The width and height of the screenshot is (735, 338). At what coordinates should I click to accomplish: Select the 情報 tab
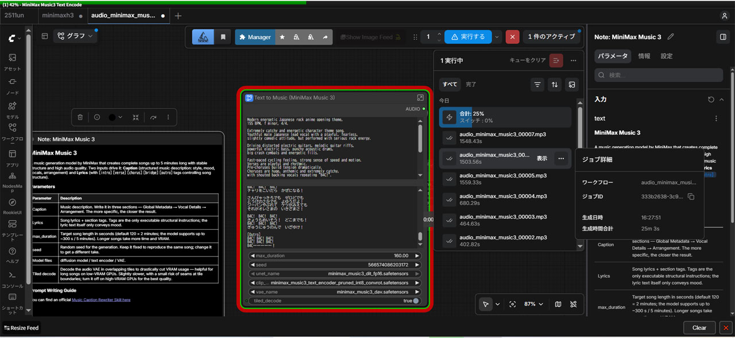pyautogui.click(x=644, y=56)
